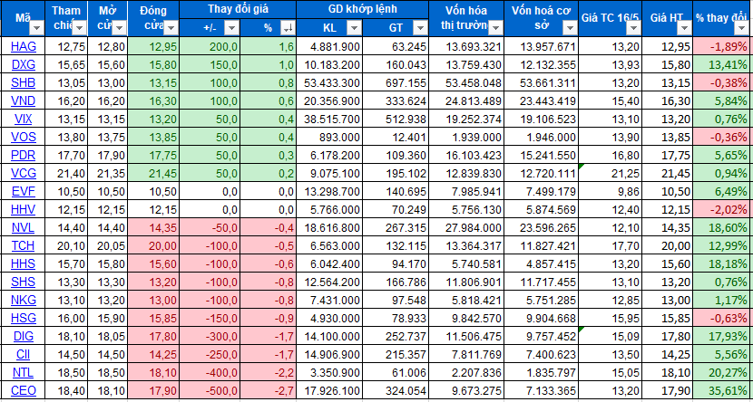
Task: Select VOS volume cell 893.000
Action: [329, 138]
